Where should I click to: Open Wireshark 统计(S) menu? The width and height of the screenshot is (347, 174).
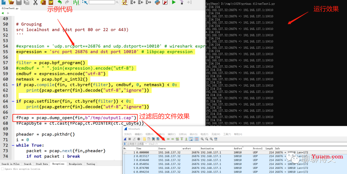(x=193, y=134)
